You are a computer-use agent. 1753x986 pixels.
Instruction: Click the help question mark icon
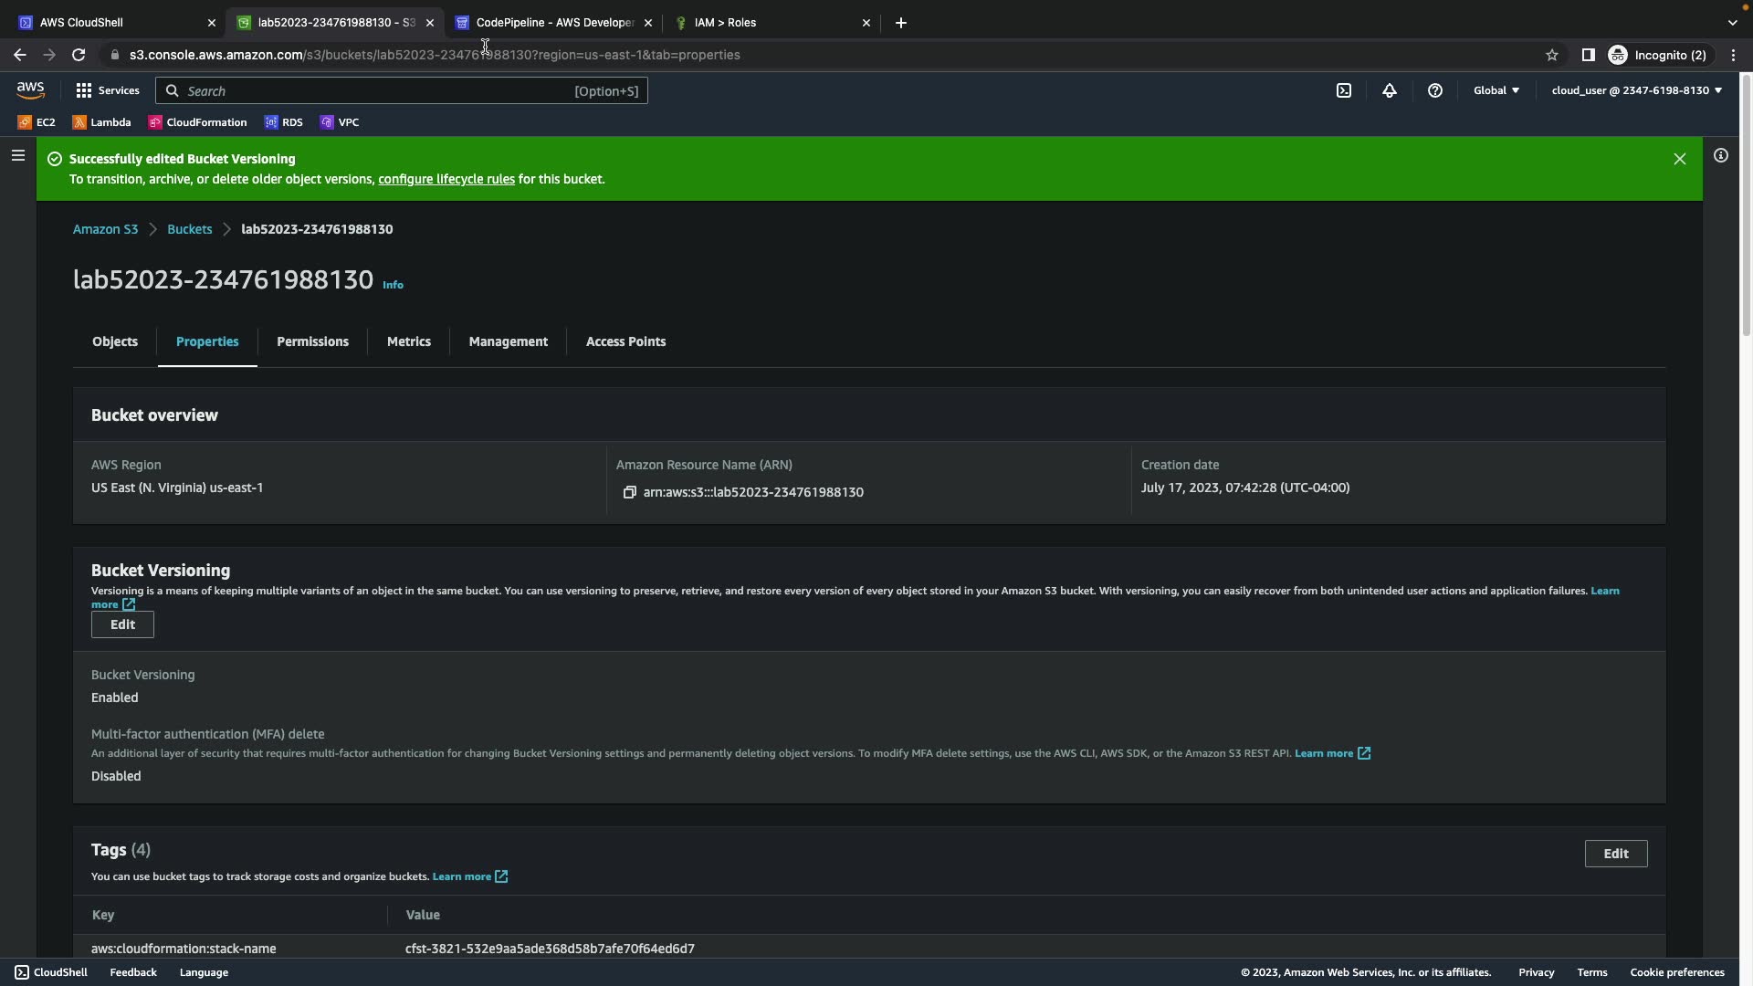tap(1434, 90)
